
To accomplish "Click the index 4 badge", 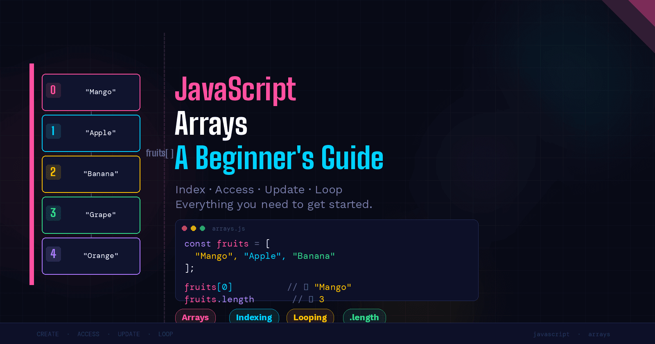I will pyautogui.click(x=53, y=254).
